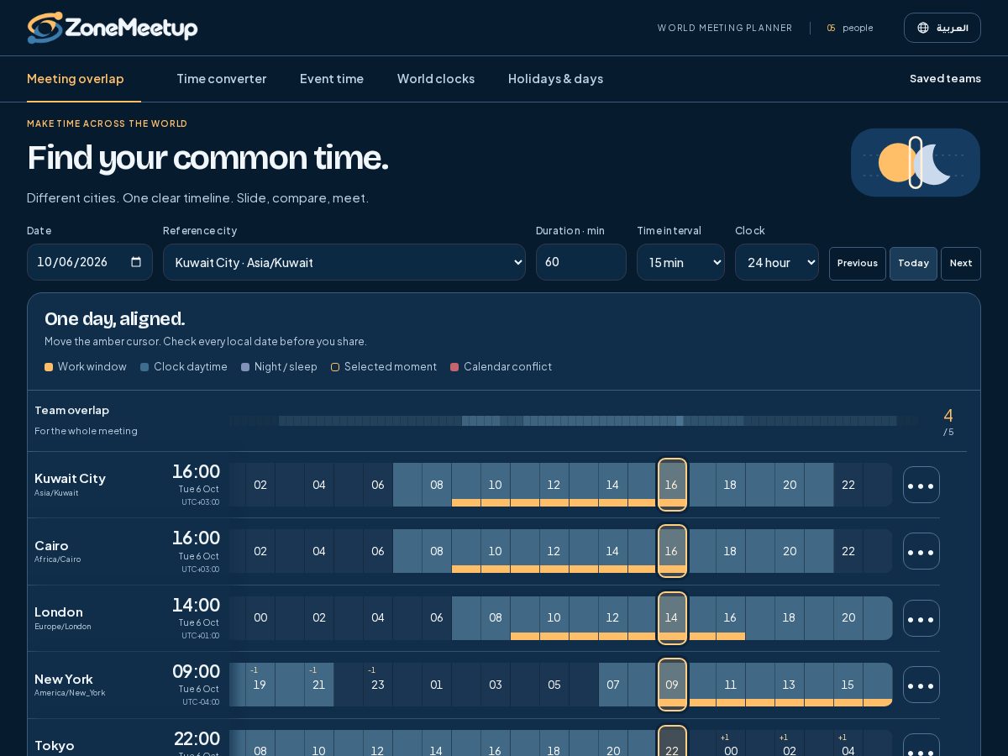Click the sun and moon day-night toggle graphic
The width and height of the screenshot is (1008, 756).
916,162
